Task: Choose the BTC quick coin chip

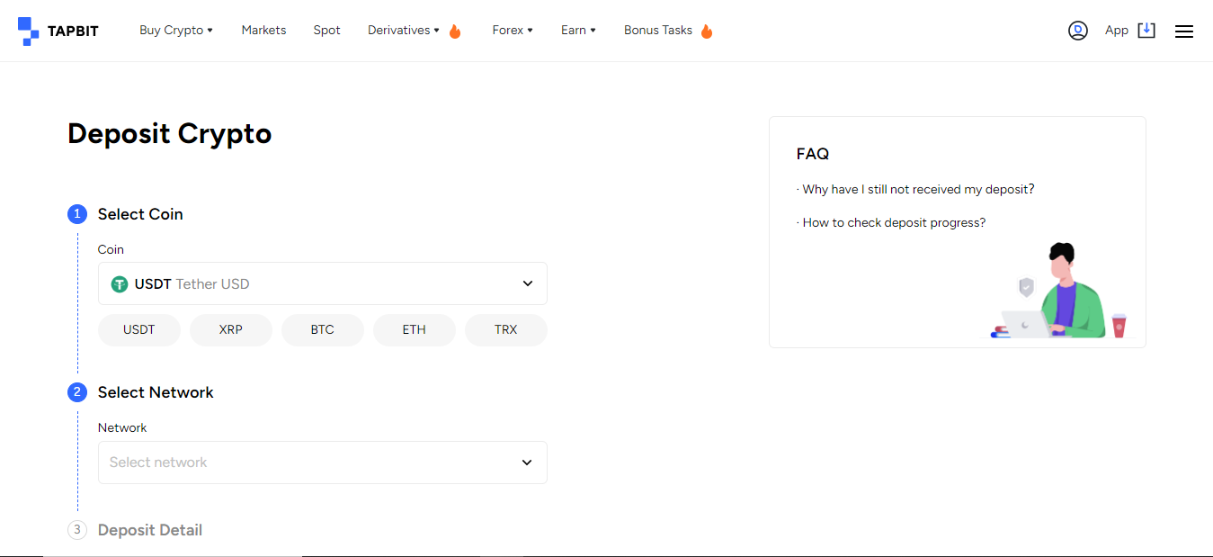Action: click(x=323, y=330)
